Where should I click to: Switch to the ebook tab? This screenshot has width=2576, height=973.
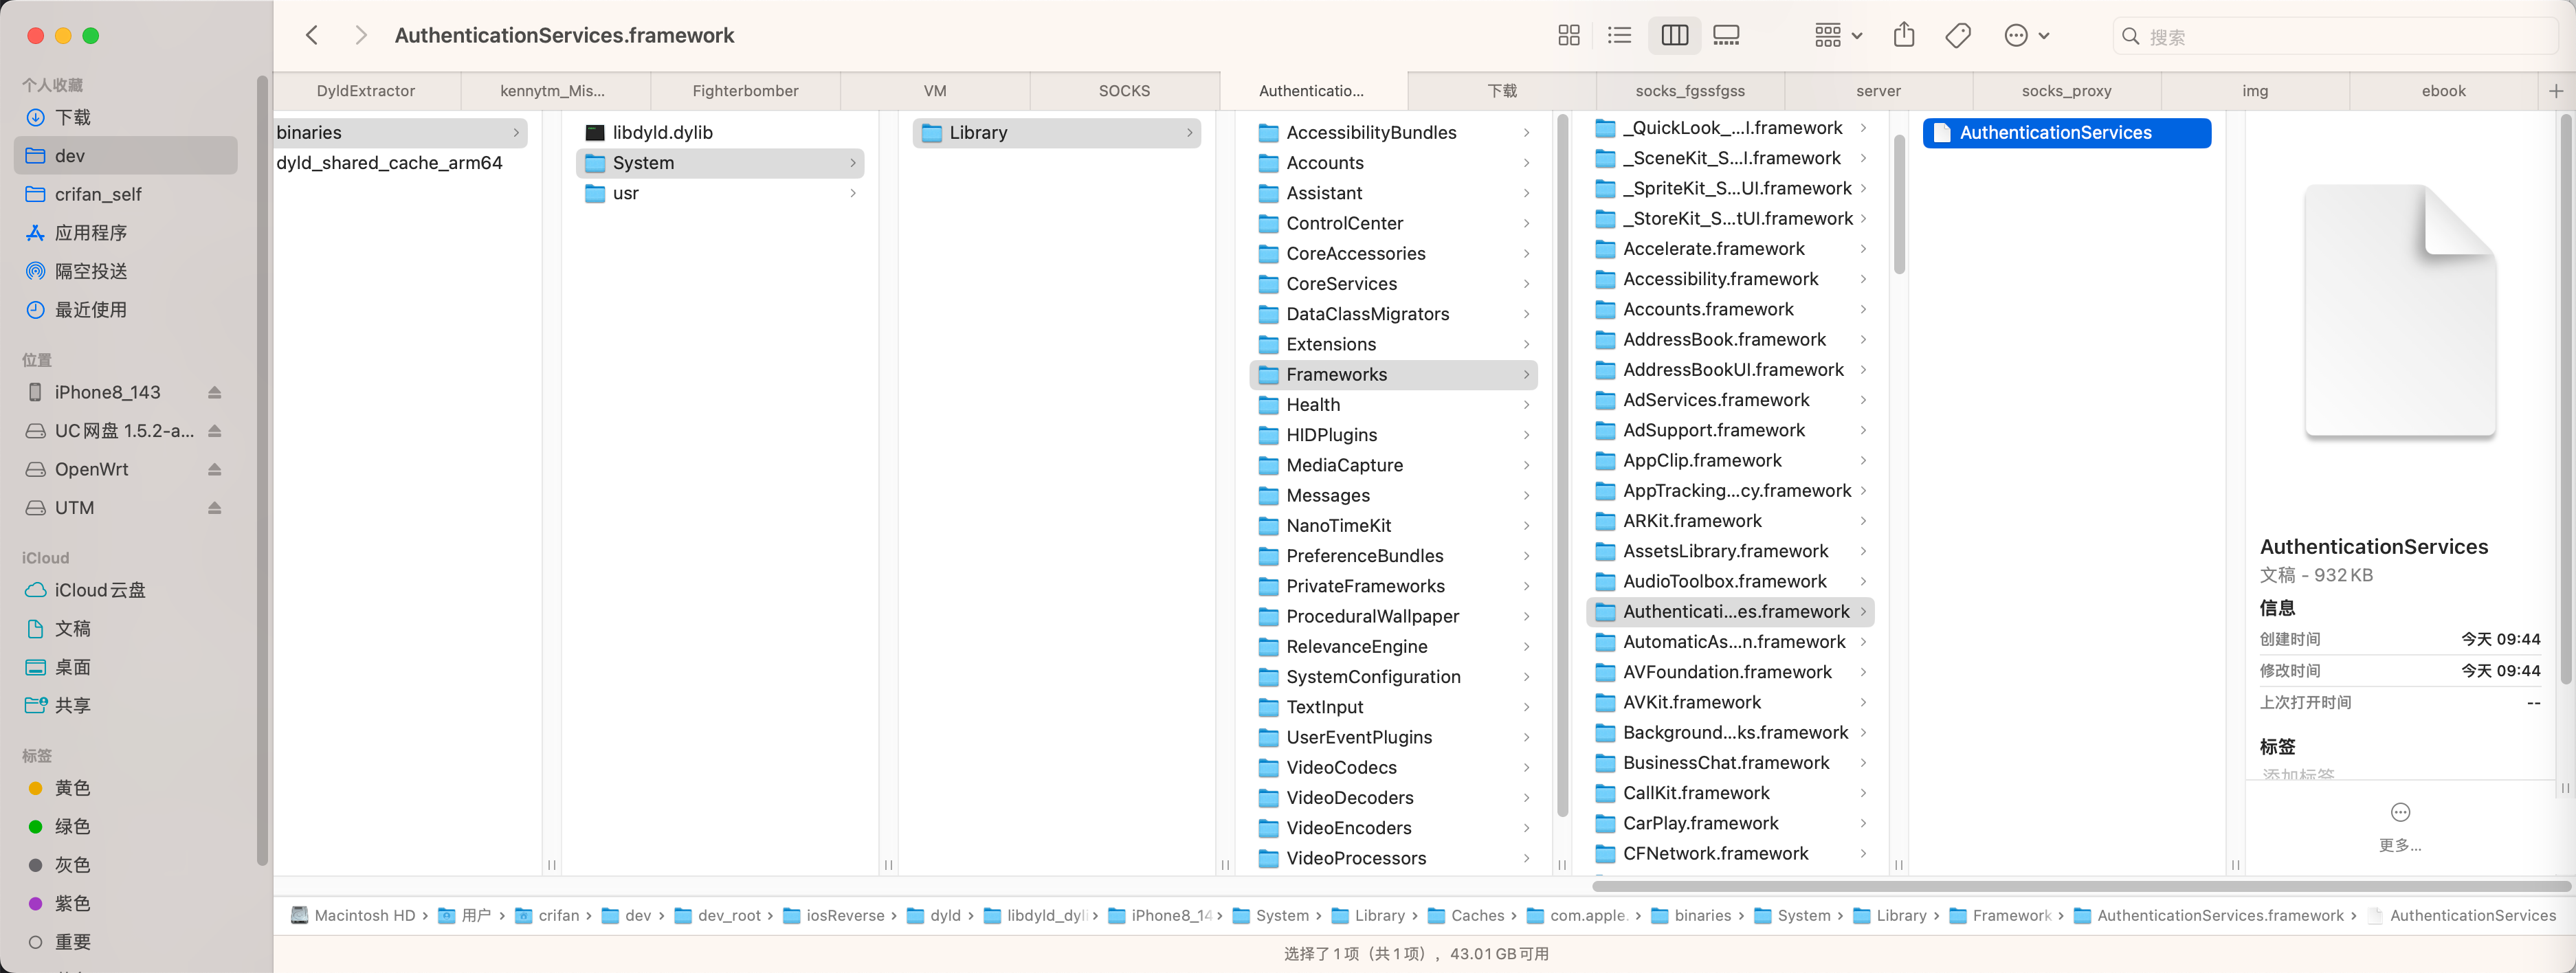coord(2443,91)
